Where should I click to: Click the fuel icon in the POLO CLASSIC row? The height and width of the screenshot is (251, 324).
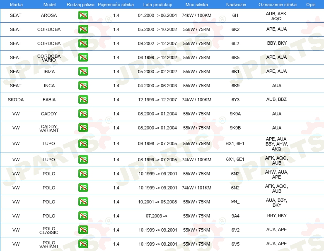coord(83,229)
